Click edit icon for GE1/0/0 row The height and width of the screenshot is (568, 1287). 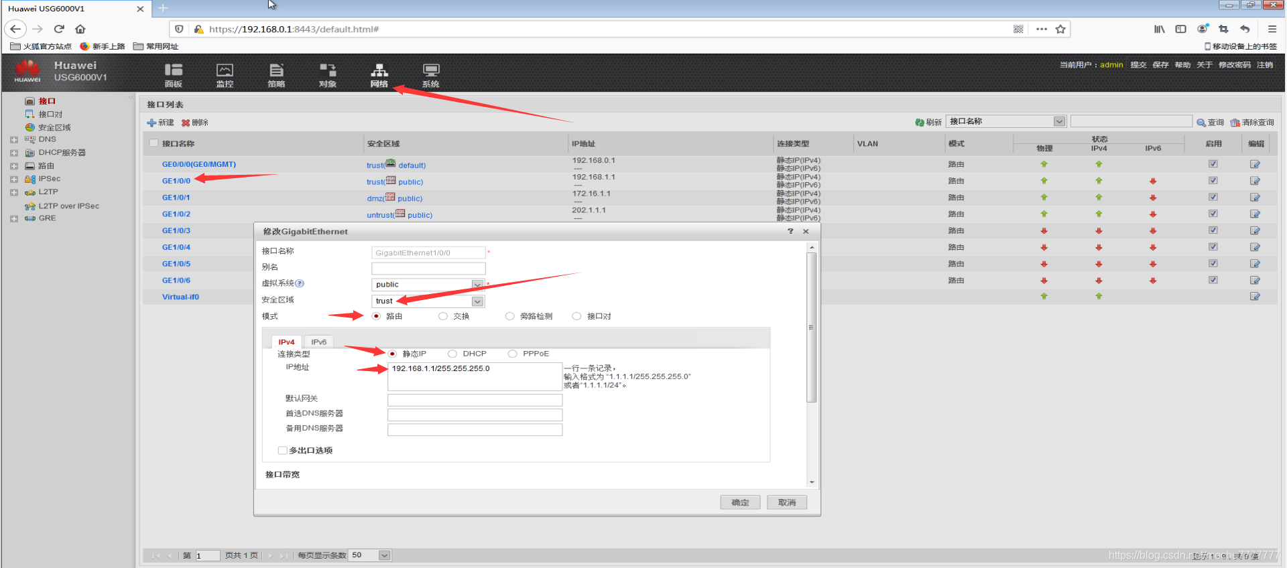[1255, 181]
